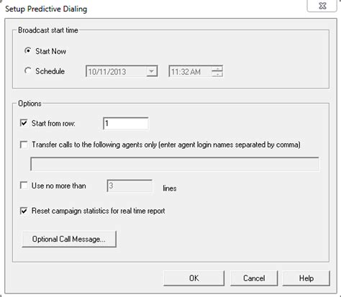Uncheck Reset campaign statistics checkbox
Viewport: 341px width, 297px height.
tap(24, 211)
